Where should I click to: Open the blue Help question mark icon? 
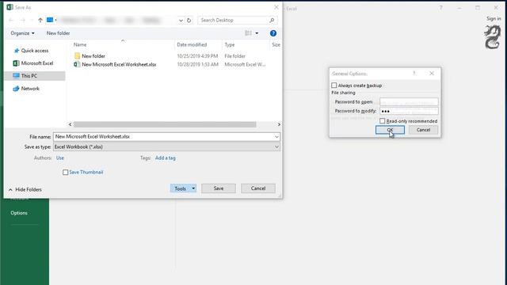273,33
